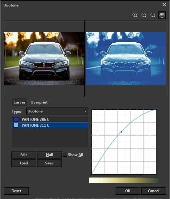Click the midpoint node on the curve
The image size is (170, 199).
[121, 132]
